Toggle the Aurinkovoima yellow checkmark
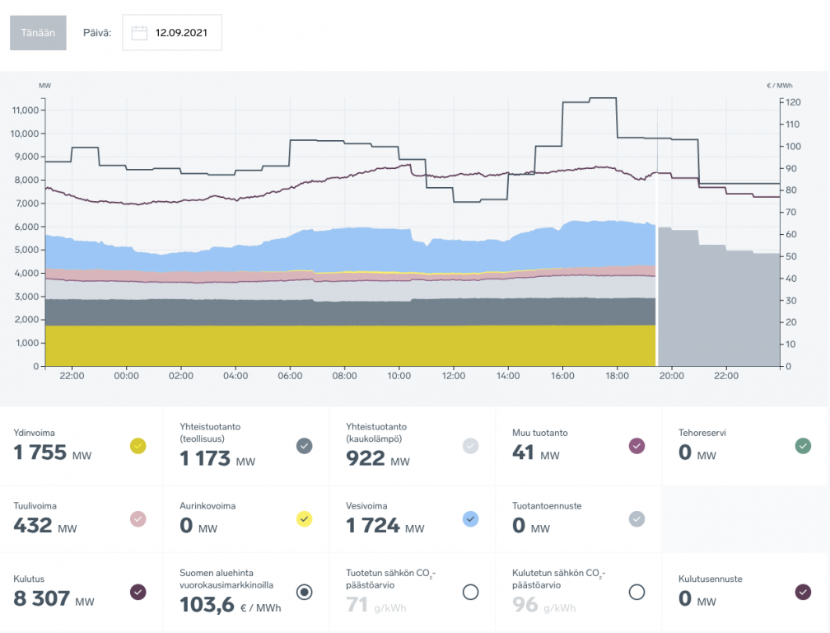The height and width of the screenshot is (633, 830). click(x=304, y=518)
